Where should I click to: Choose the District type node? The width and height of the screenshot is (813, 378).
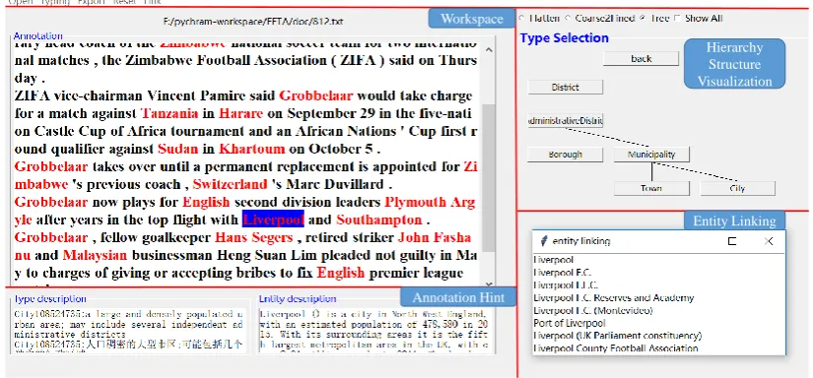566,87
